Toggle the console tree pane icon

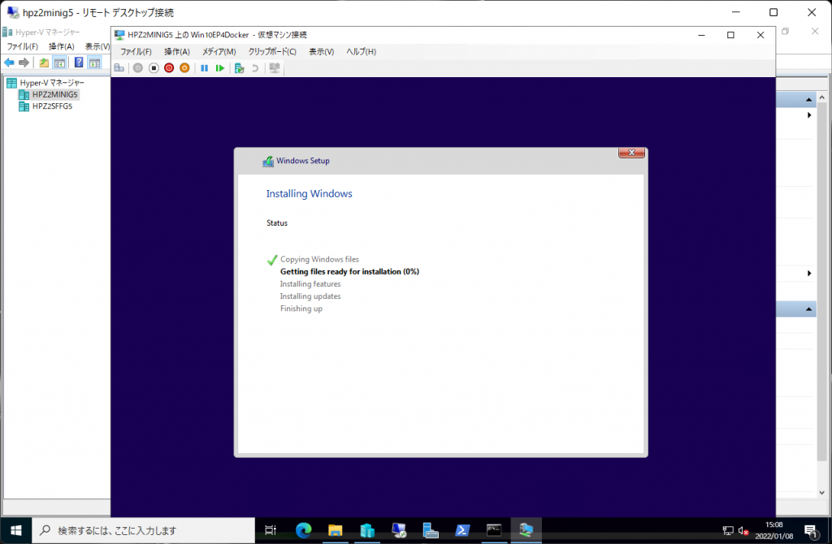59,63
